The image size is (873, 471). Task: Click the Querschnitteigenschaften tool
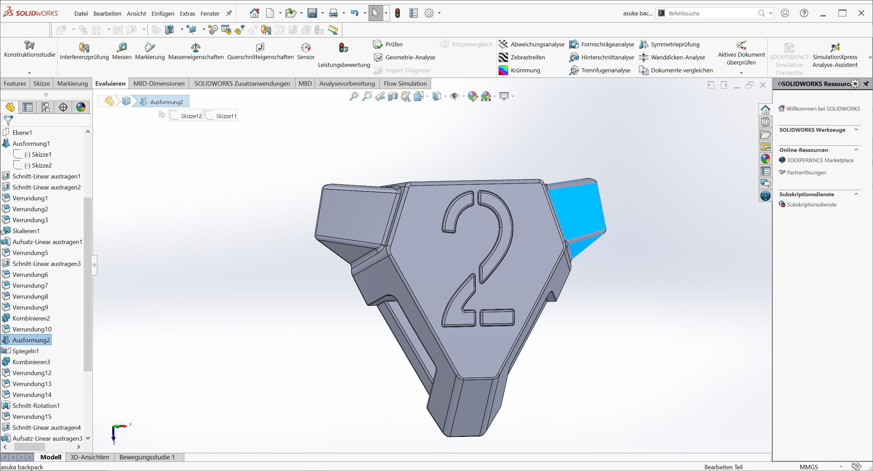tap(260, 51)
